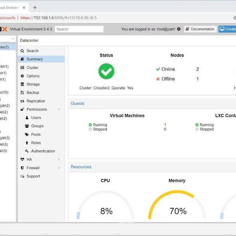Click the green cluster status checkmark
This screenshot has width=236, height=236.
tap(106, 71)
